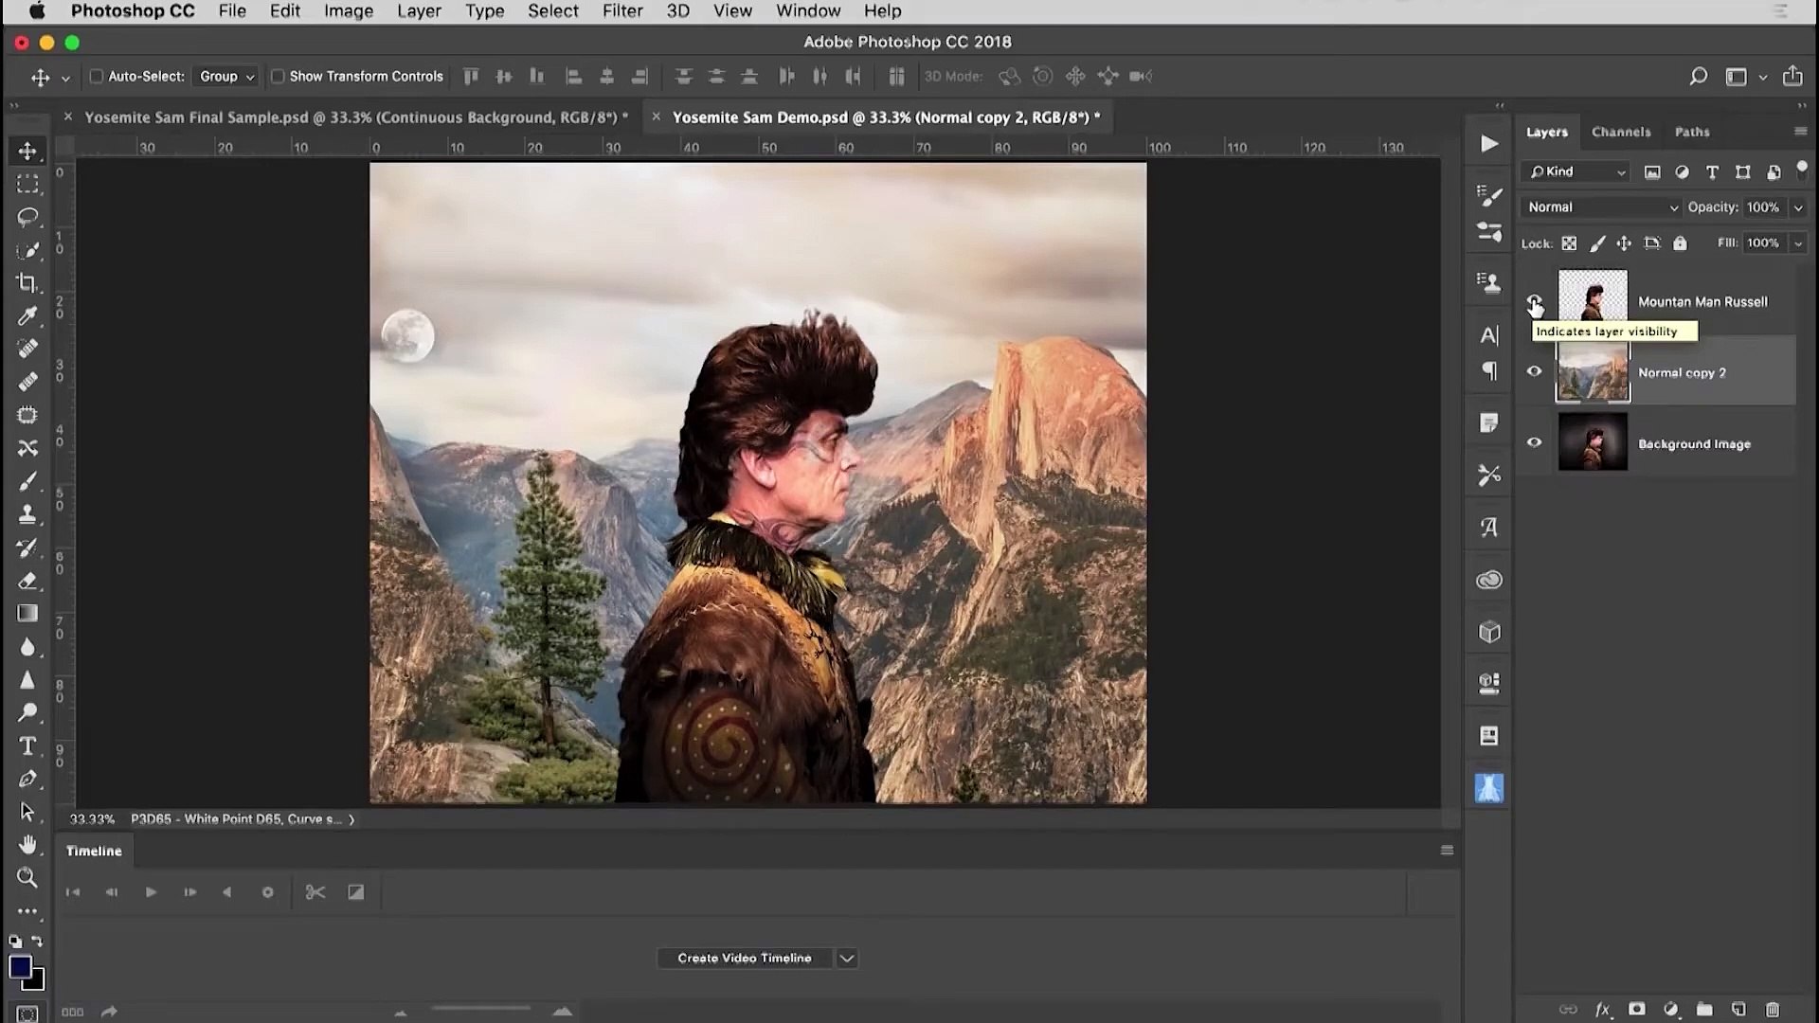Image resolution: width=1819 pixels, height=1023 pixels.
Task: Hide the Background Image layer
Action: [x=1534, y=442]
